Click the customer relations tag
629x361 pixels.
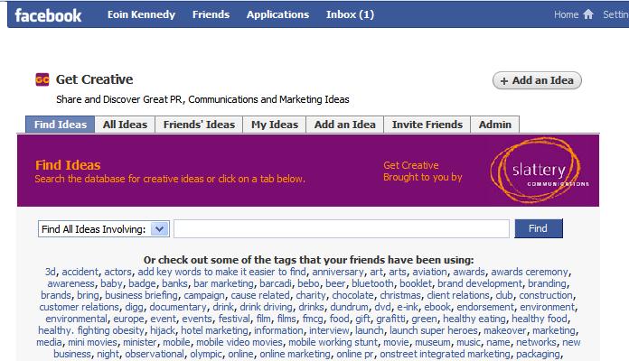coord(79,307)
